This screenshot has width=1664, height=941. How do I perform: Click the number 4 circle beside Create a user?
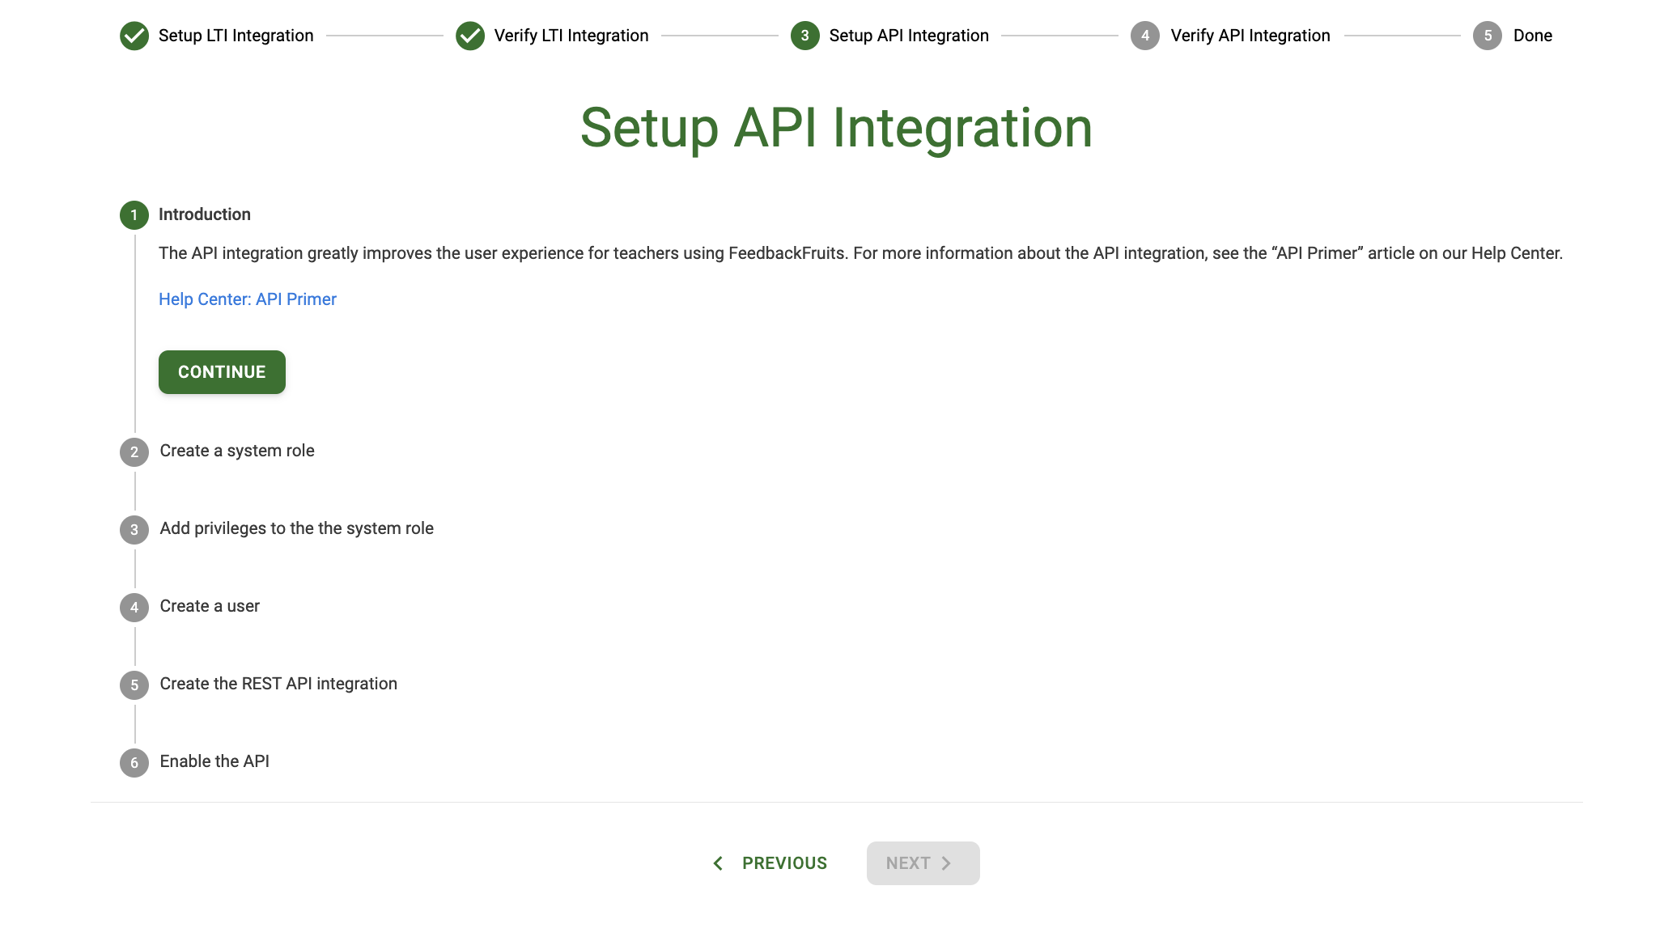coord(134,607)
